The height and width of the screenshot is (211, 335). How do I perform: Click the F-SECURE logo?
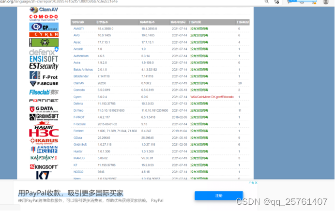44,84
